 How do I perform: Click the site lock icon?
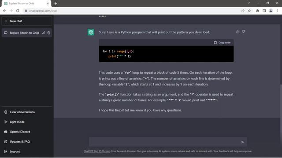coord(26,11)
